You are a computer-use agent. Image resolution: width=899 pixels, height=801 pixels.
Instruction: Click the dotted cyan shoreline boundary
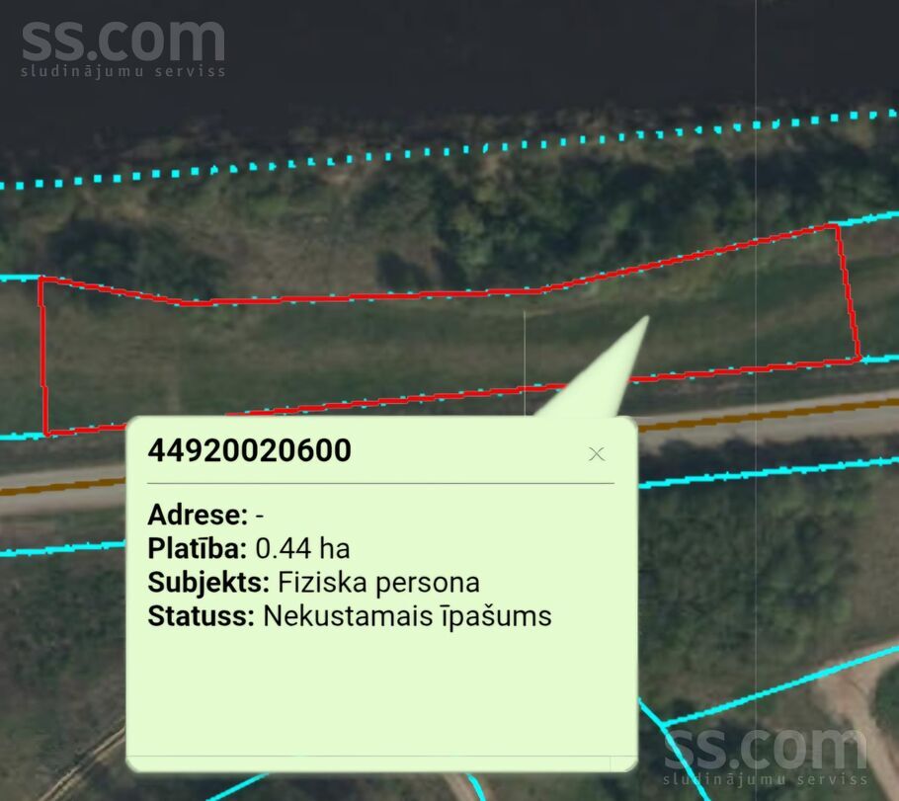point(448,150)
